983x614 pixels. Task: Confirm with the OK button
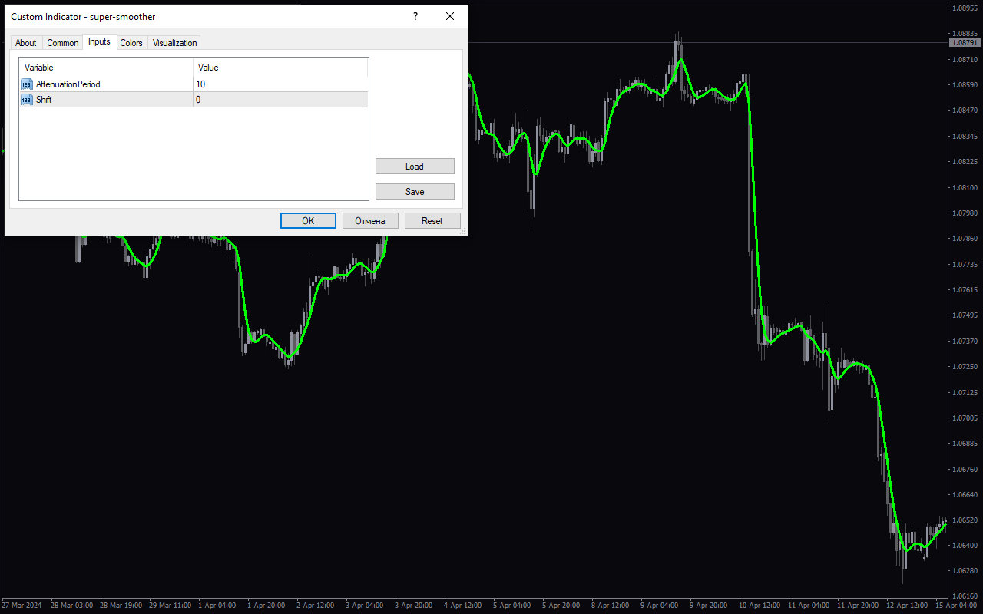click(308, 221)
